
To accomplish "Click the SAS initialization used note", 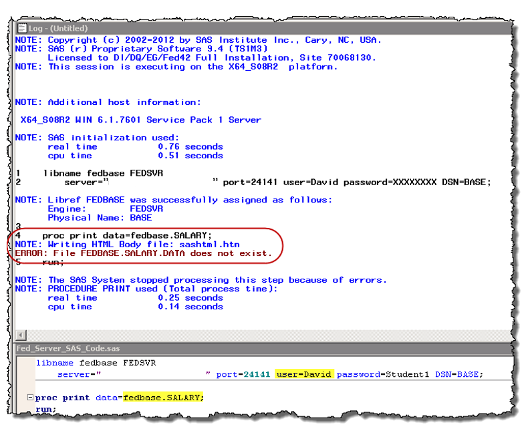I will [98, 138].
